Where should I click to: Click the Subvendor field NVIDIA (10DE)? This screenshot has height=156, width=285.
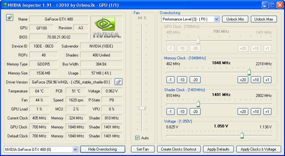pyautogui.click(x=101, y=46)
